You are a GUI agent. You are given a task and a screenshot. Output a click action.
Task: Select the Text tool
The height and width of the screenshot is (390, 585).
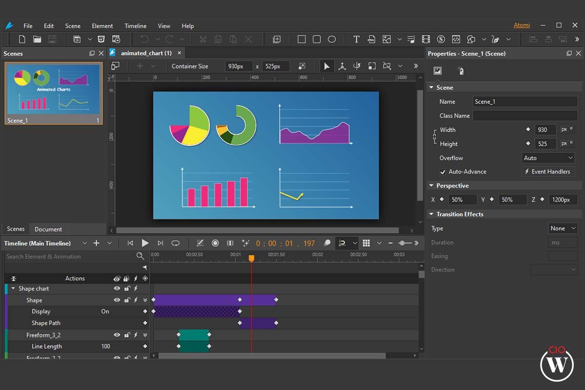click(356, 39)
